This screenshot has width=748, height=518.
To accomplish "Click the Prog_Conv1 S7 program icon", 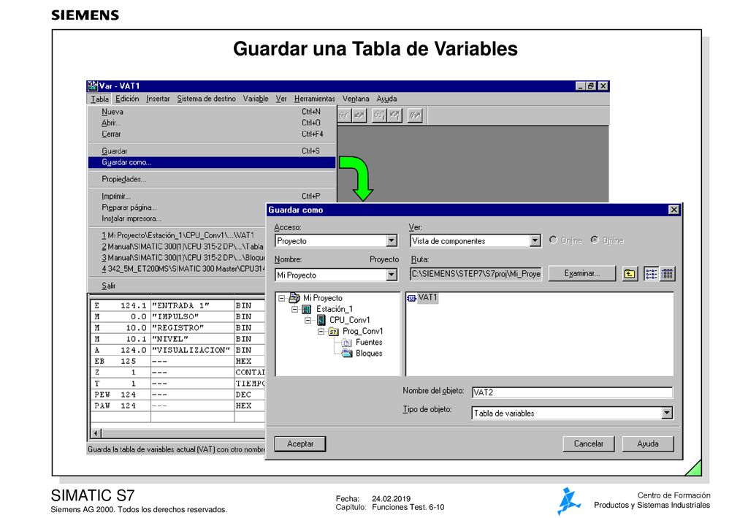I will [x=333, y=332].
